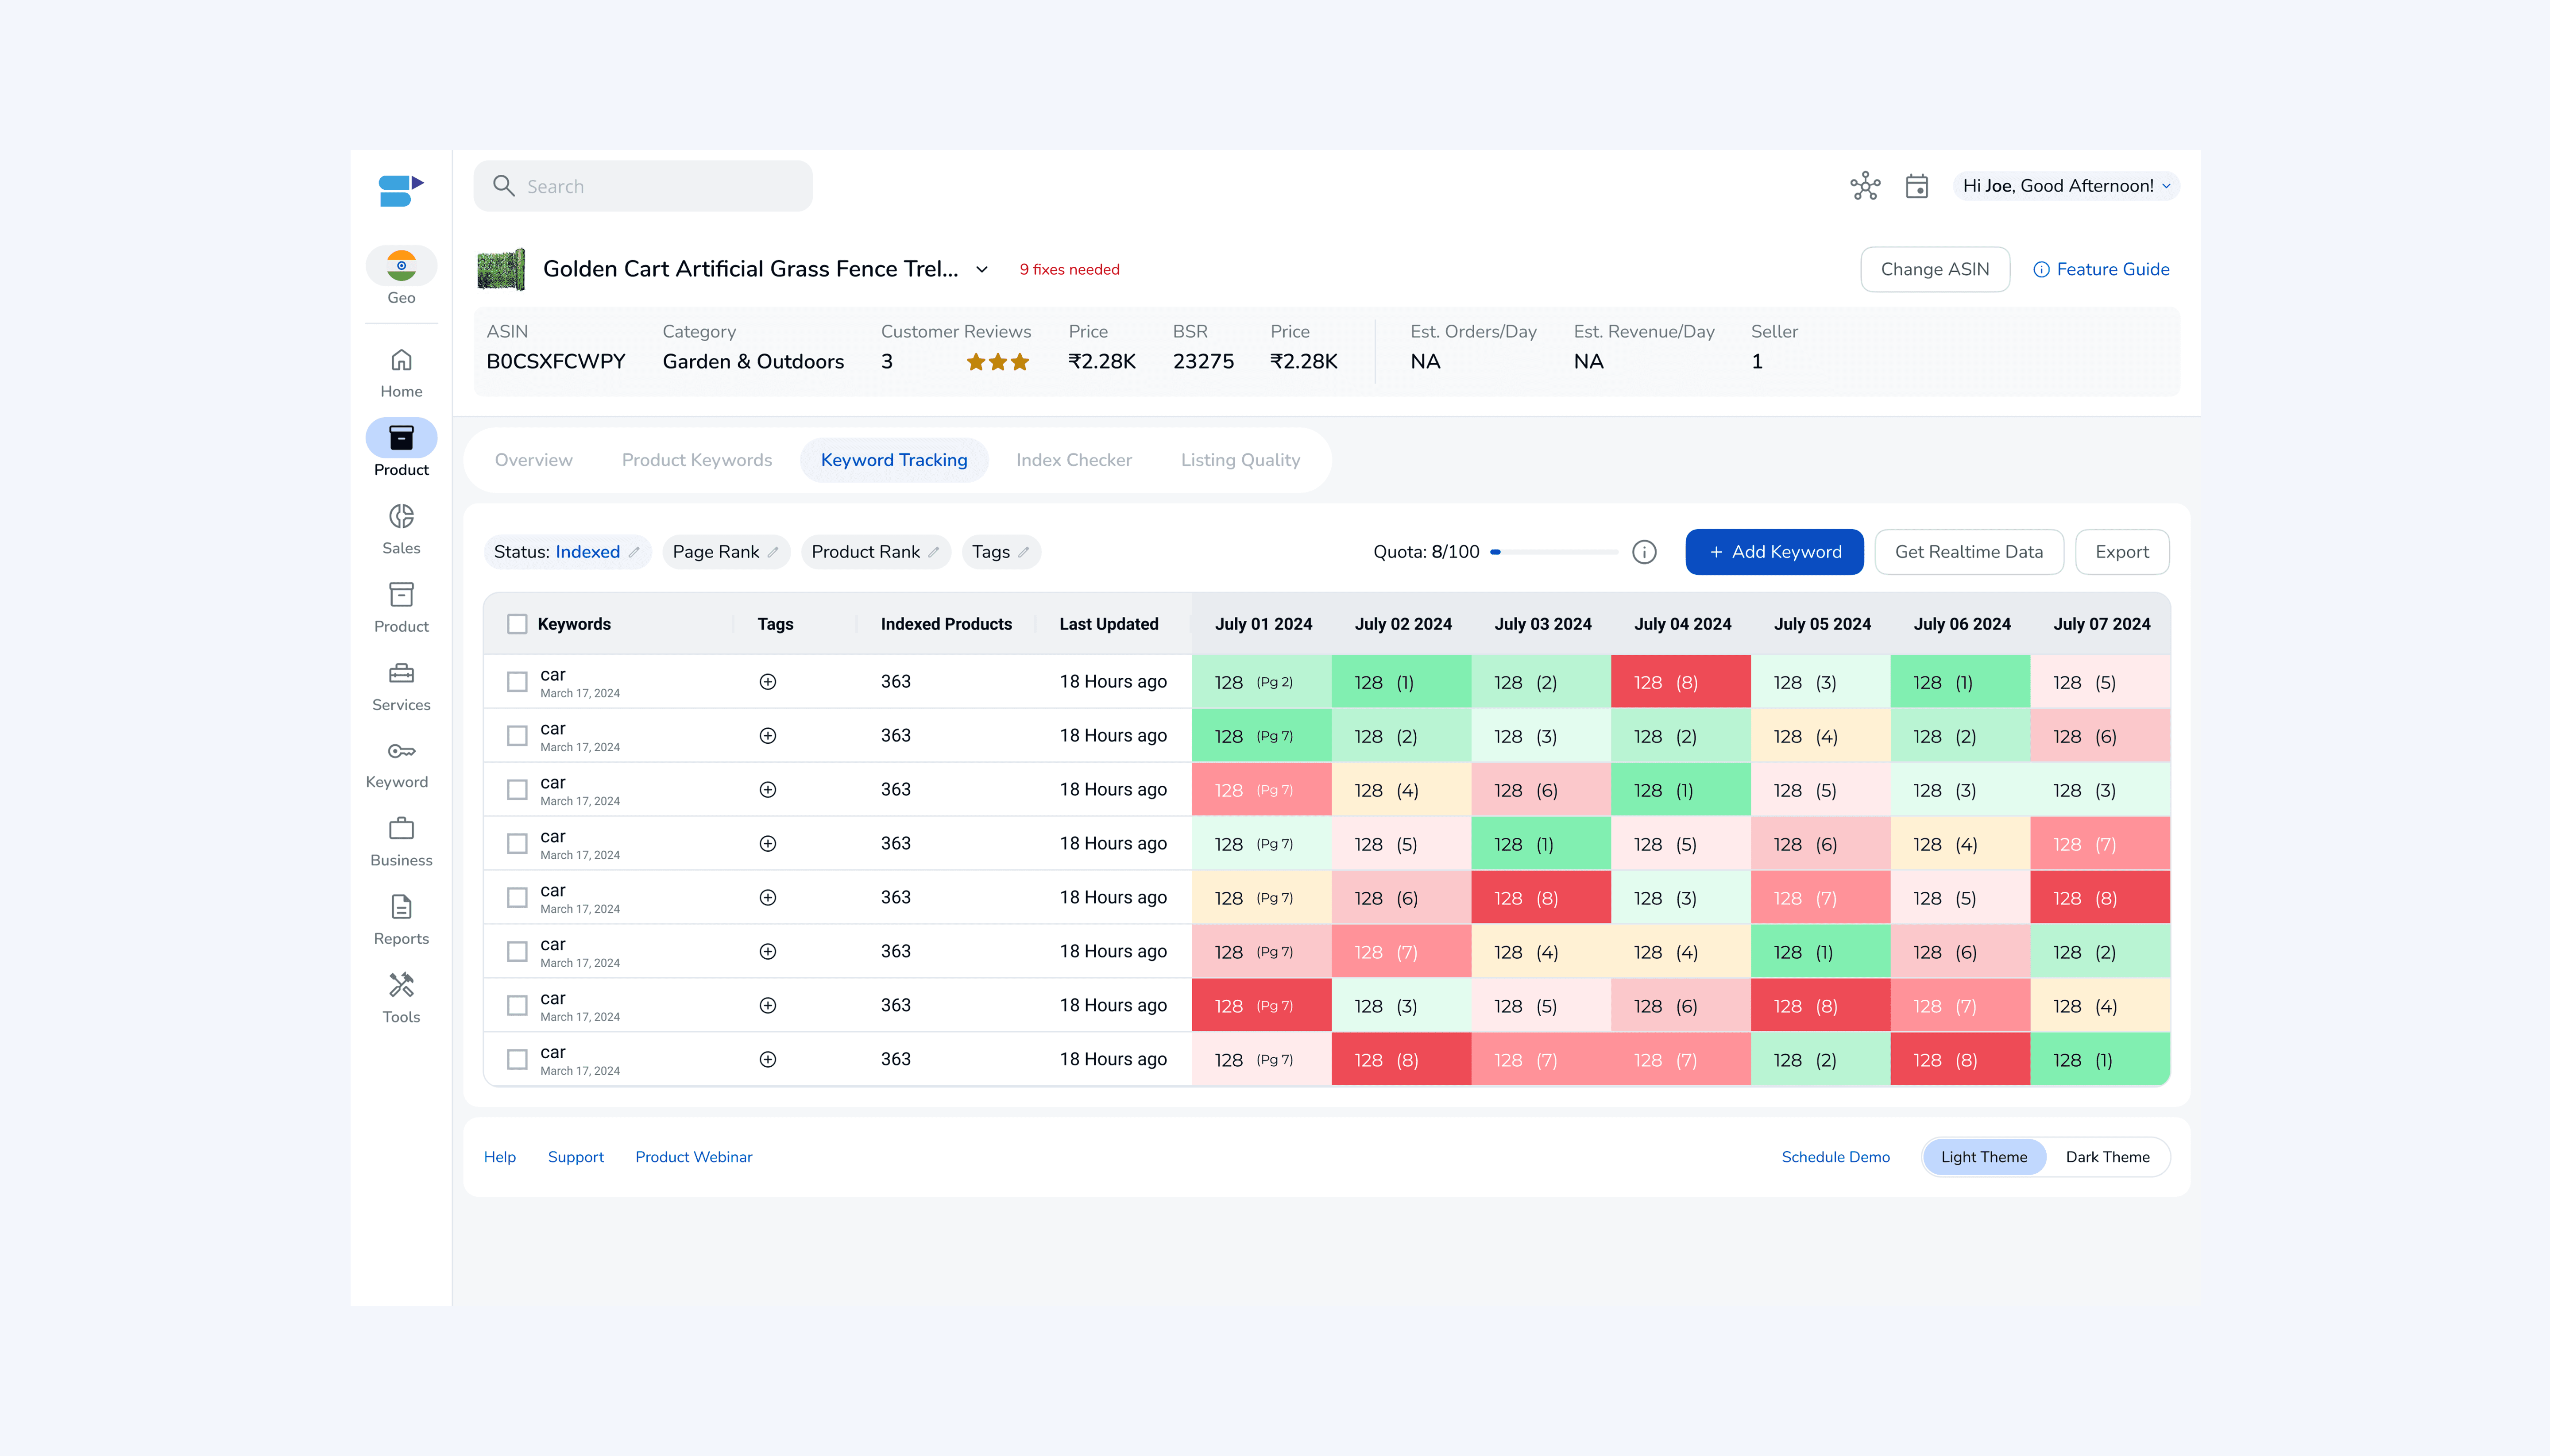The image size is (2550, 1456).
Task: Check the first car keyword row
Action: coord(517,682)
